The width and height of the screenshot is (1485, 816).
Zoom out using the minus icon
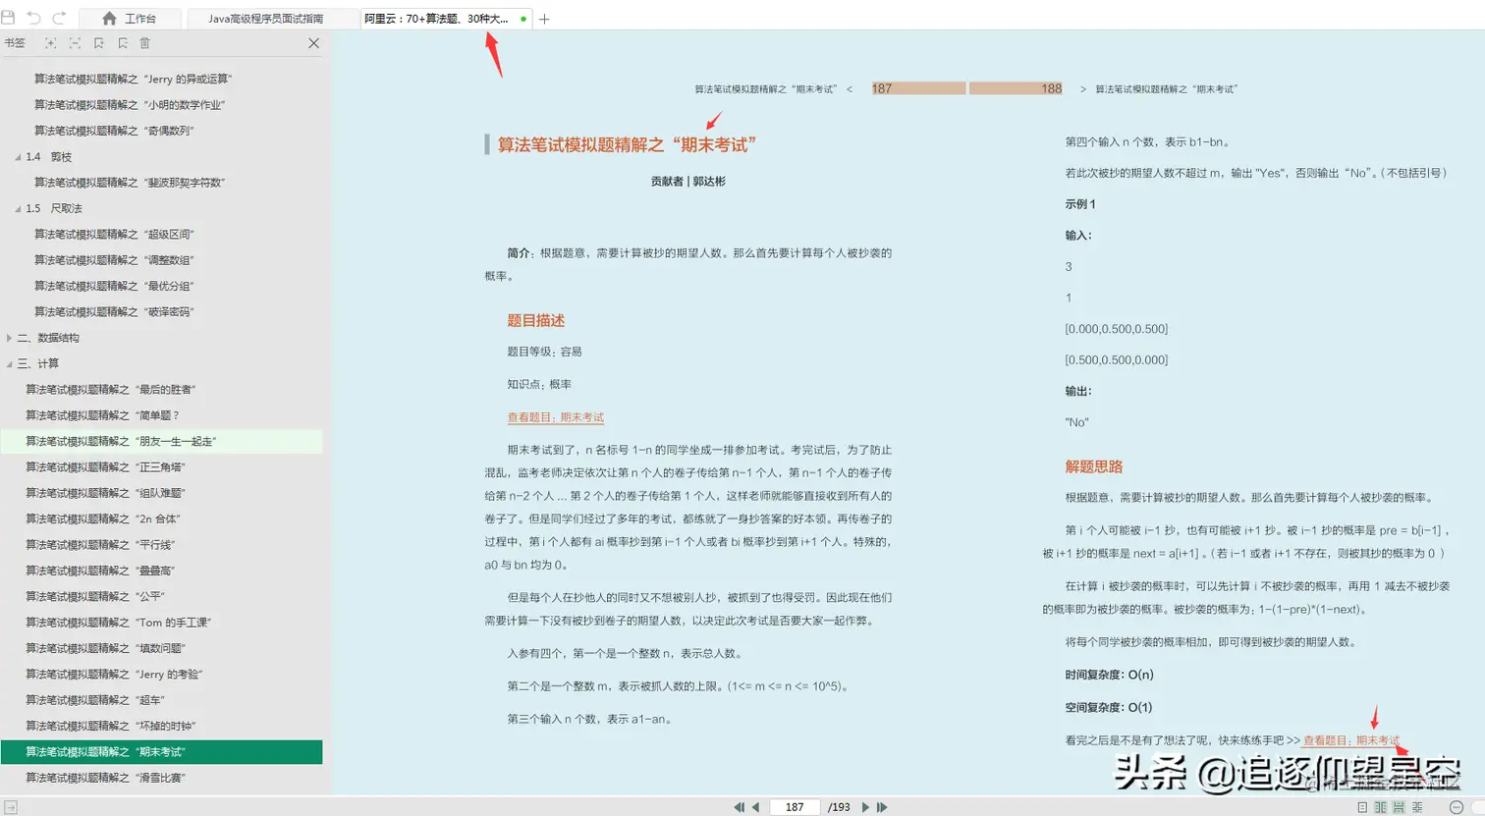[1457, 807]
